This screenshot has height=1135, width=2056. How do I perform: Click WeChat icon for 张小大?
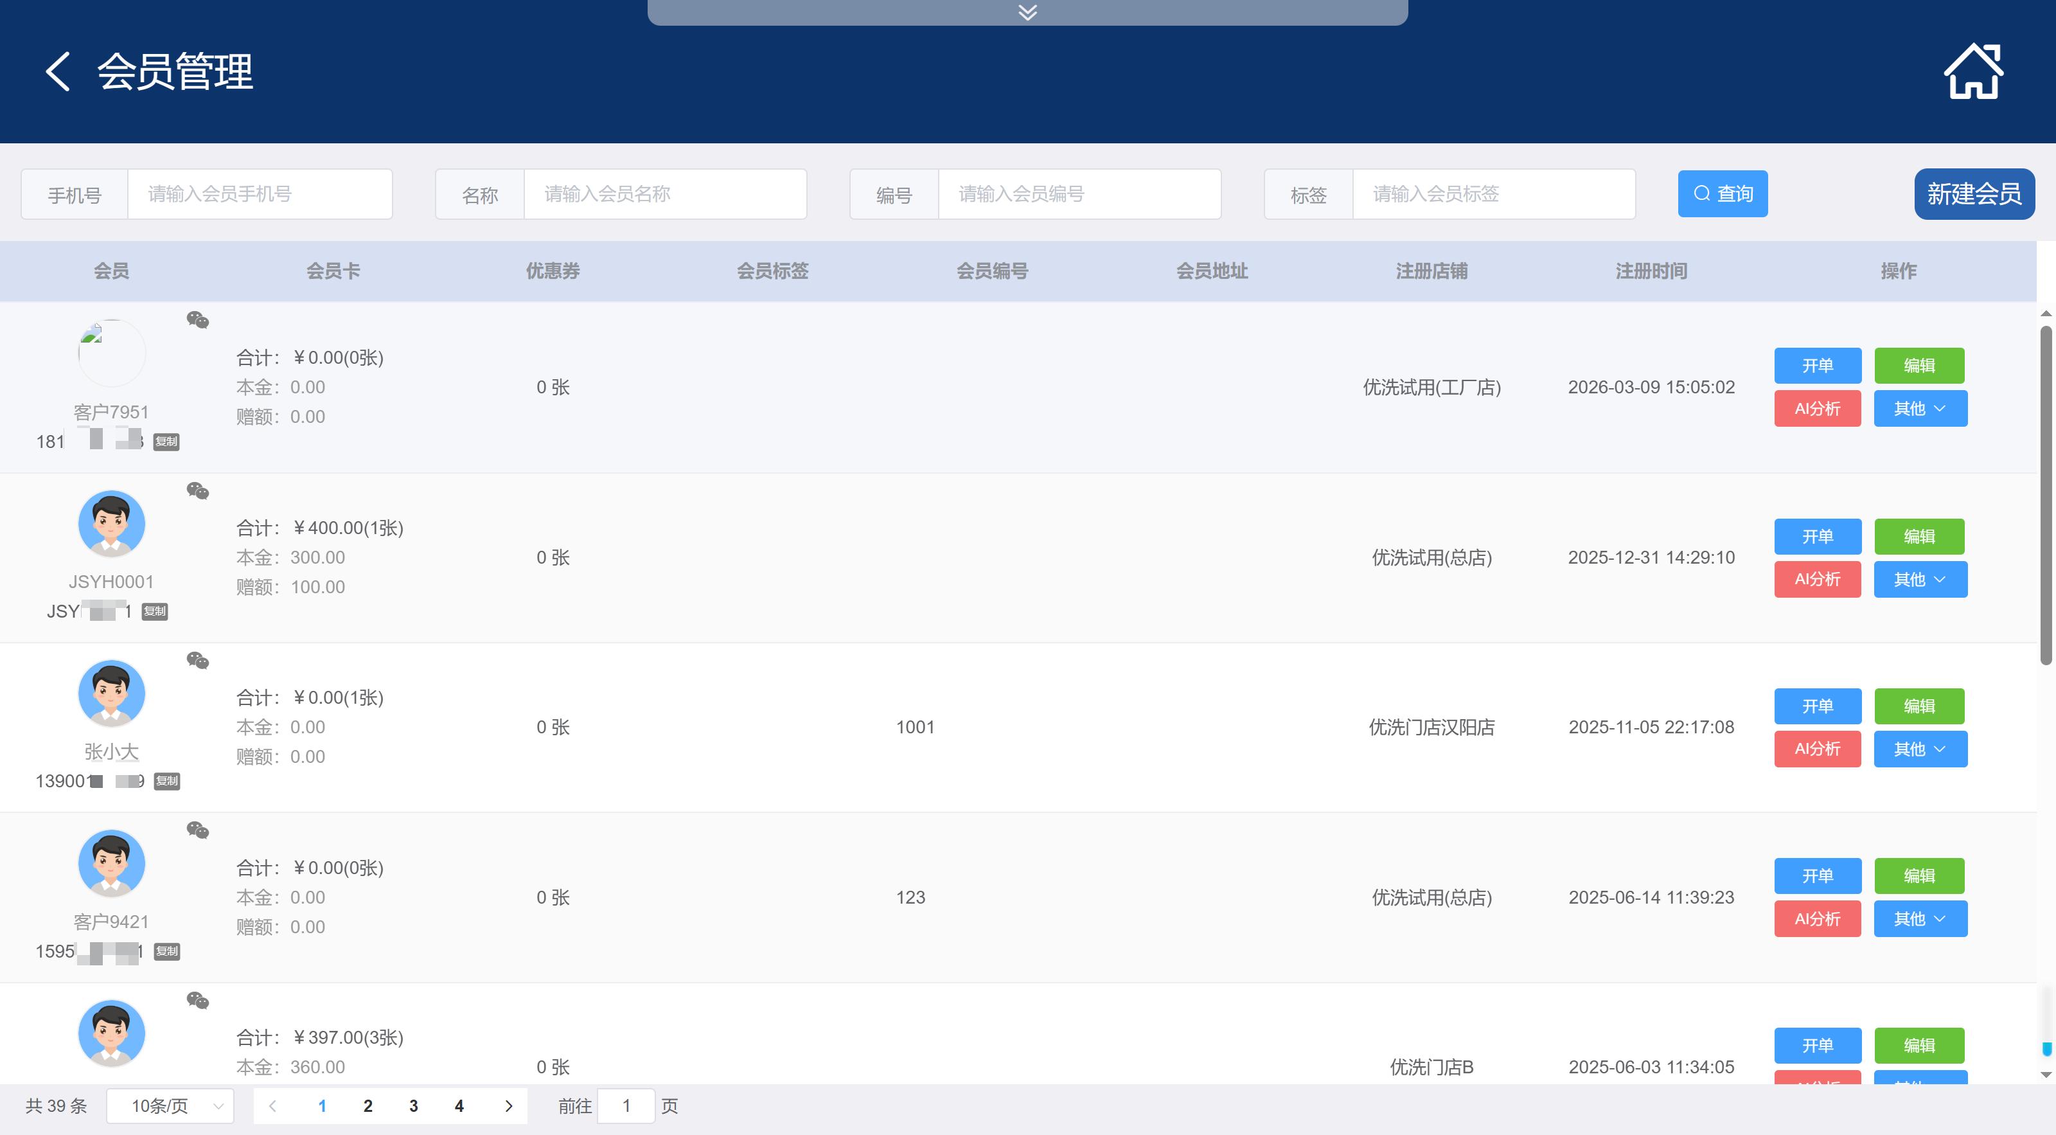198,661
